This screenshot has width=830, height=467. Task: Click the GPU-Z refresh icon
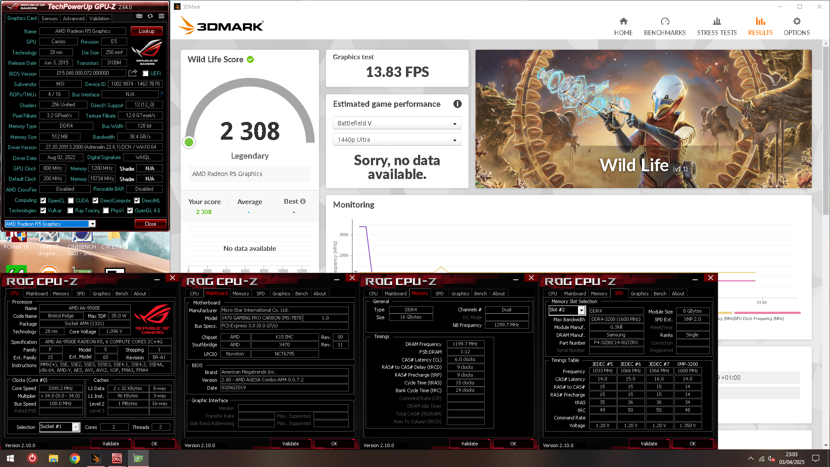click(150, 16)
